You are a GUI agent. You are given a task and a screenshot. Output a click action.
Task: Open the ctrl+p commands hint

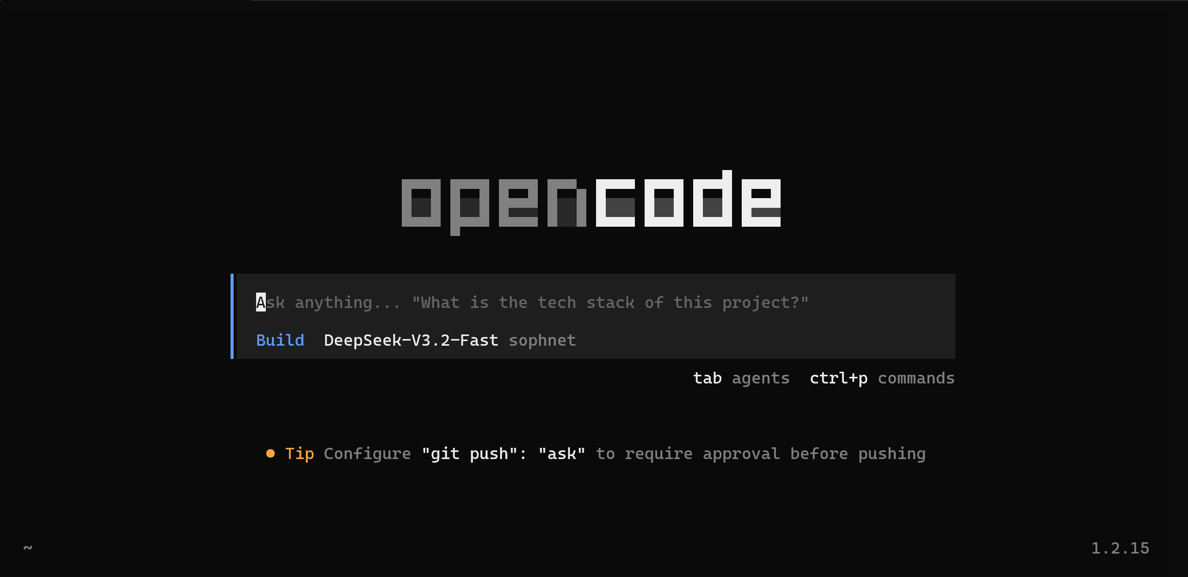tap(882, 378)
